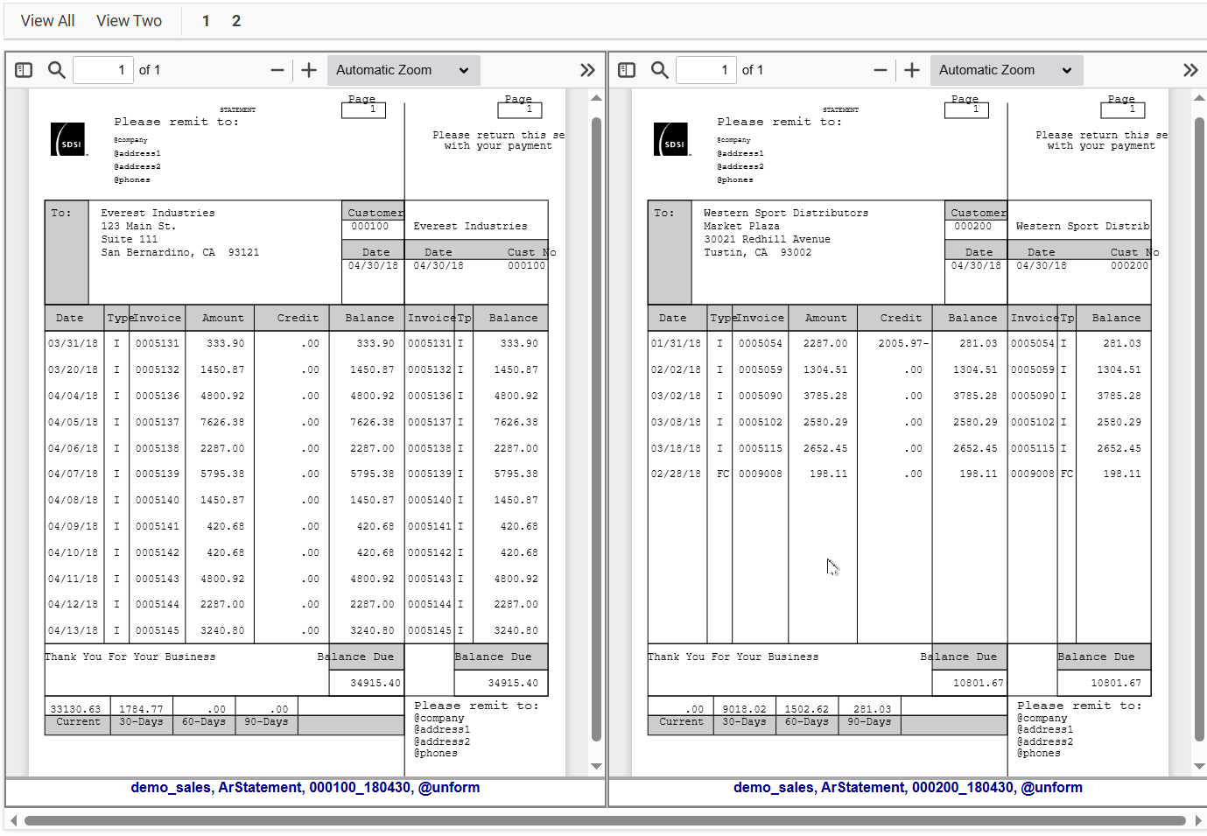This screenshot has height=836, width=1207.
Task: Toggle sidebar in the left viewer
Action: click(x=24, y=70)
